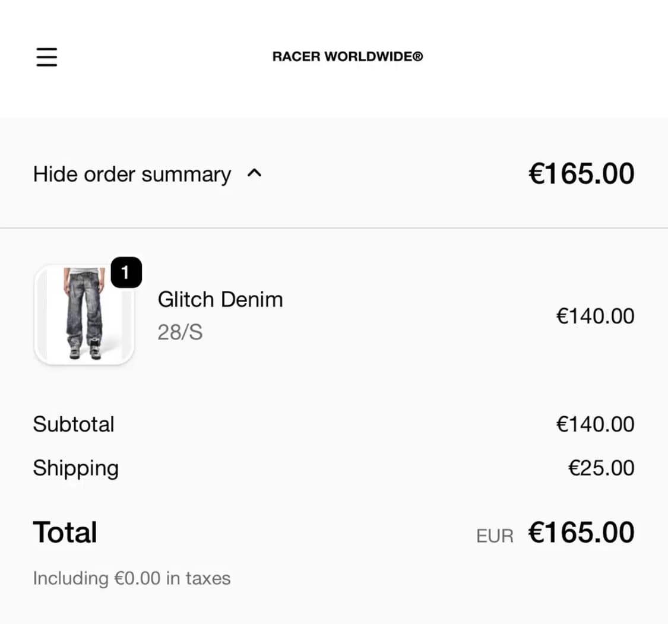Viewport: 668px width, 624px height.
Task: Collapse summary using the up chevron
Action: (x=254, y=174)
